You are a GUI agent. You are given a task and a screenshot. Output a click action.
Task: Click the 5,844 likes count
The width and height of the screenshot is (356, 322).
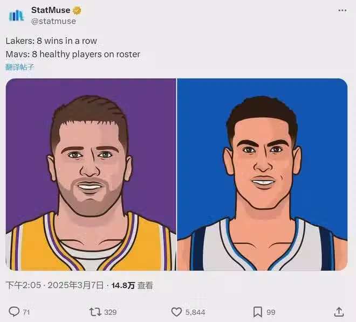click(195, 312)
